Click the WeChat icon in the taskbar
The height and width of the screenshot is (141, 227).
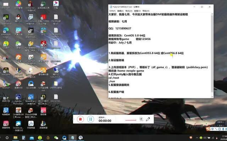(x=56, y=138)
